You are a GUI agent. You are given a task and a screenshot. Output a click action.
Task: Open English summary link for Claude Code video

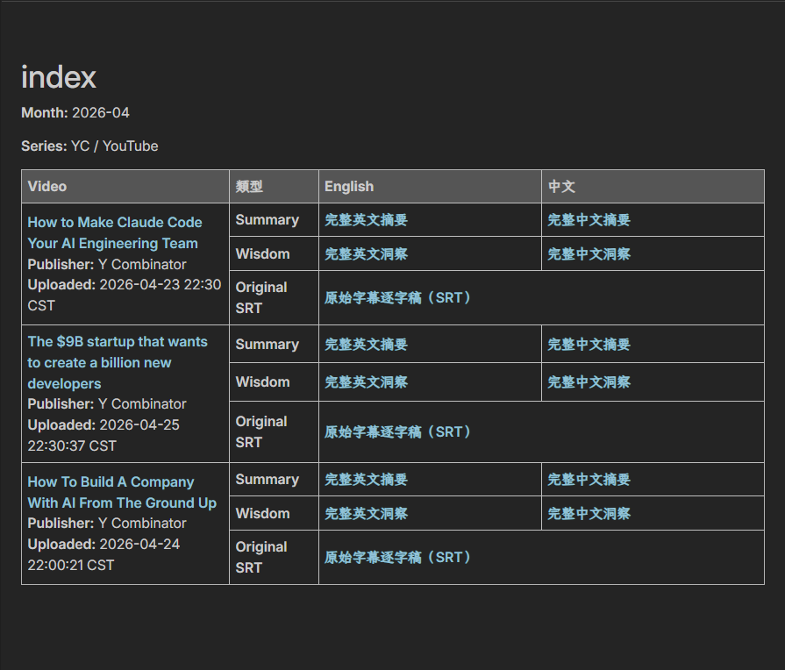pos(366,220)
